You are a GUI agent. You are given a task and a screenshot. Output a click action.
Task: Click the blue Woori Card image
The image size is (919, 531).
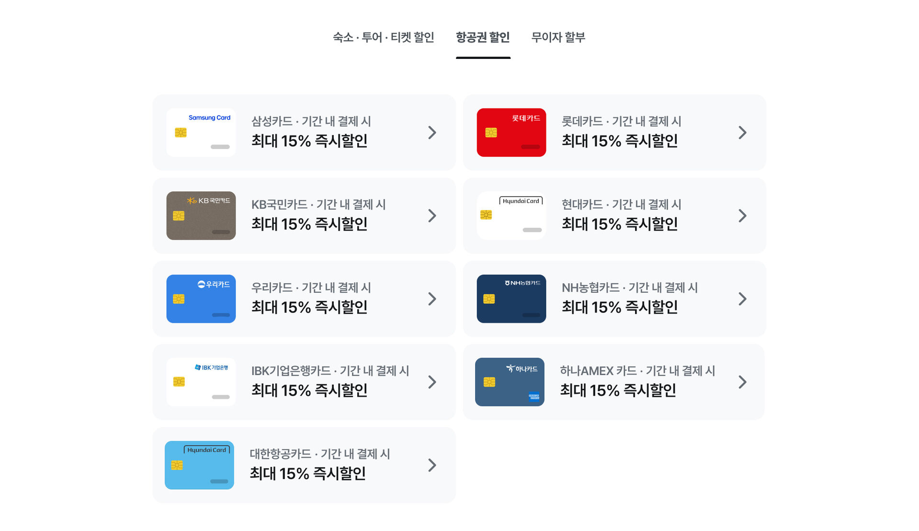tap(201, 299)
